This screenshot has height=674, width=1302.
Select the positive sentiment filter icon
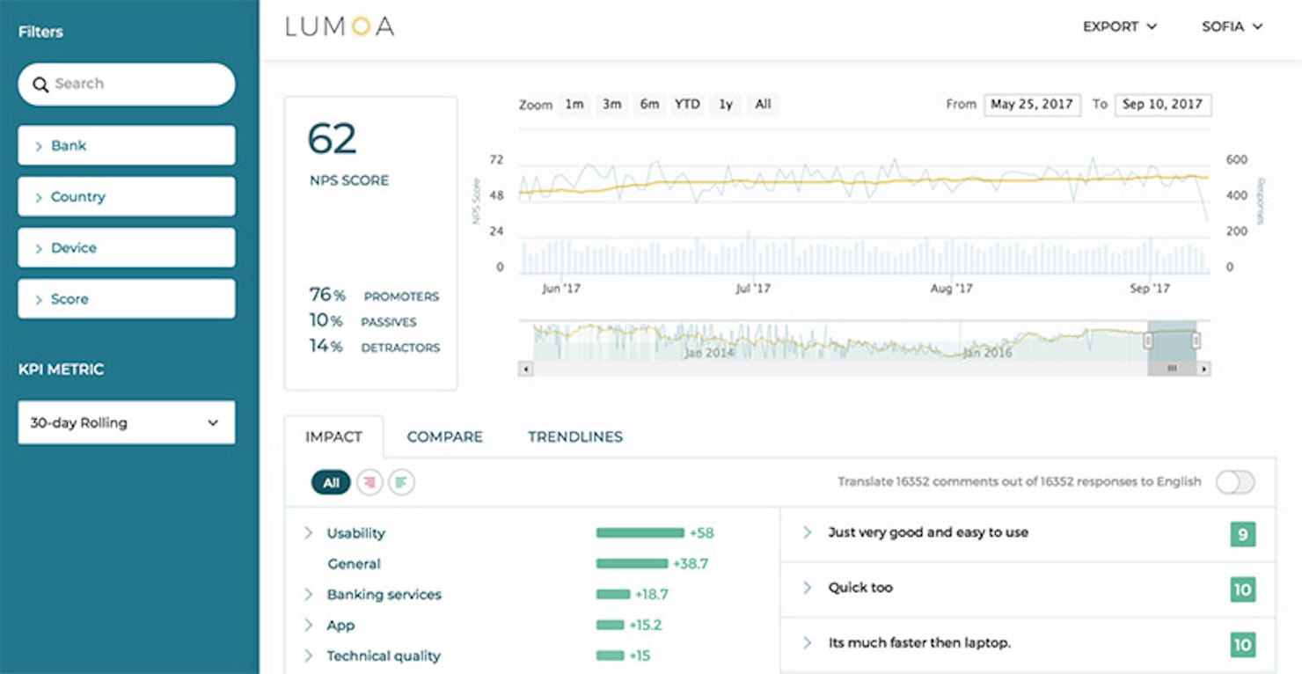(401, 482)
